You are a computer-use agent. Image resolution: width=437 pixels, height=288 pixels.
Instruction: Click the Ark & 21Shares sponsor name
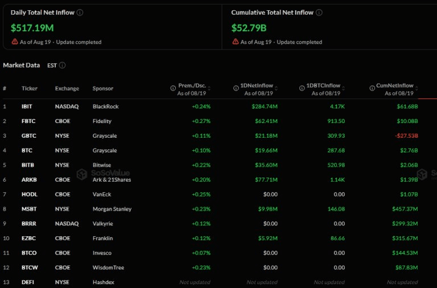coord(112,179)
